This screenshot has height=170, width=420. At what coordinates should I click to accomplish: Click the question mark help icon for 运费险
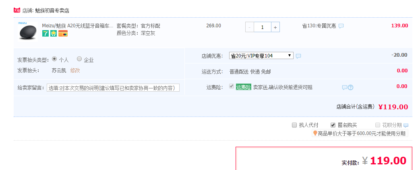350,87
